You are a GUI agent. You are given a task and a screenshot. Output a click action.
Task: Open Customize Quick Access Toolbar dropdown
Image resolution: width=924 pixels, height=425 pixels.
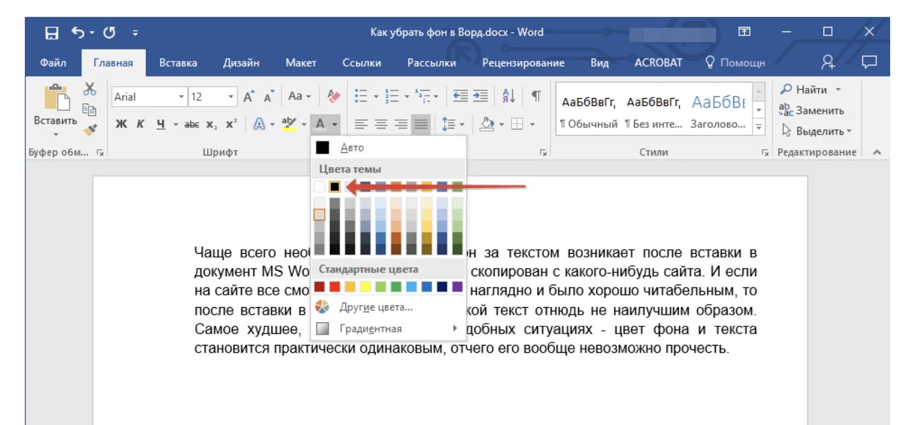[135, 33]
